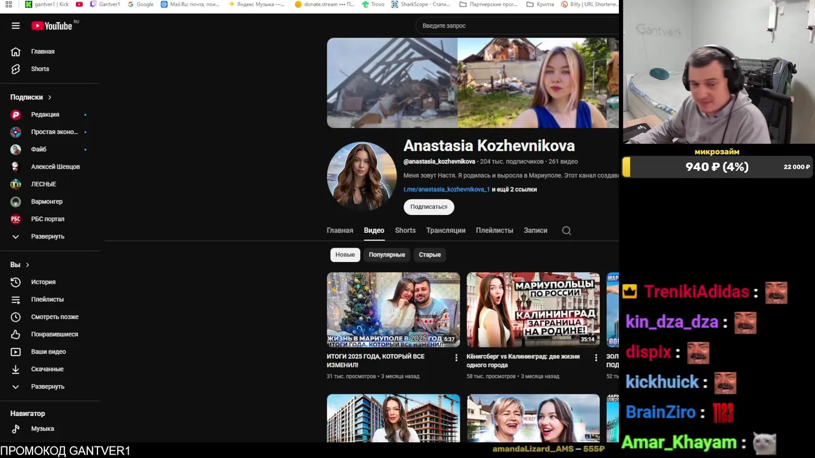Screen dimensions: 815x458
Task: Open Скачанные downloads section
Action: [x=47, y=369]
